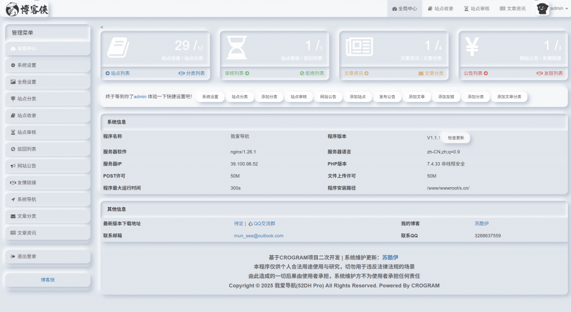Click the 站点审核 quick shortcut button
Screen dimensions: 571x312
(299, 97)
